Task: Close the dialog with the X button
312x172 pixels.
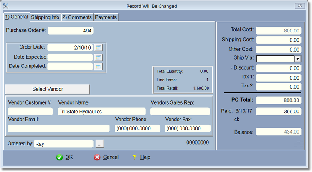Action: tap(299, 6)
